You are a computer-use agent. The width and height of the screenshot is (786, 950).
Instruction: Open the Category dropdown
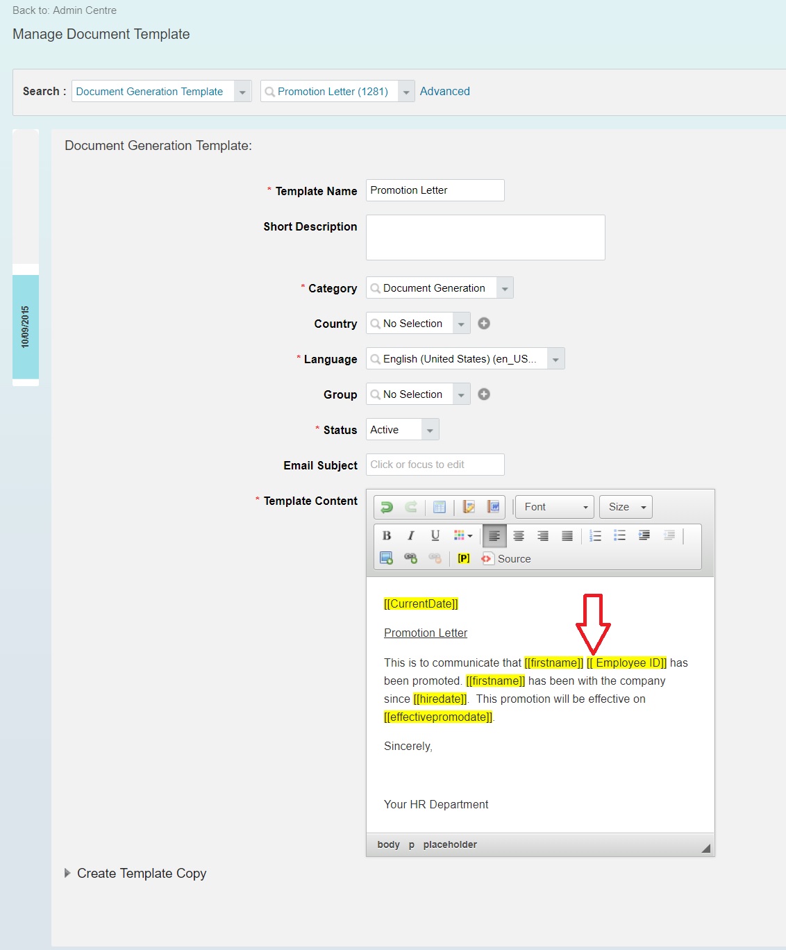[505, 288]
